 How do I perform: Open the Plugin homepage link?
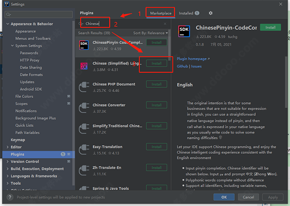click(193, 59)
